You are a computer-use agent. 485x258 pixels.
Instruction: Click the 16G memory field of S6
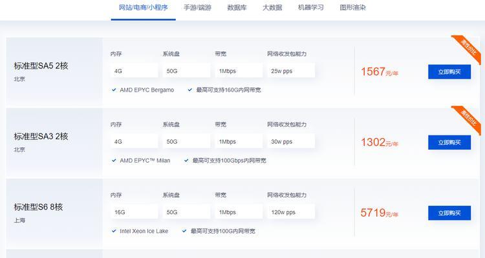[x=135, y=212]
